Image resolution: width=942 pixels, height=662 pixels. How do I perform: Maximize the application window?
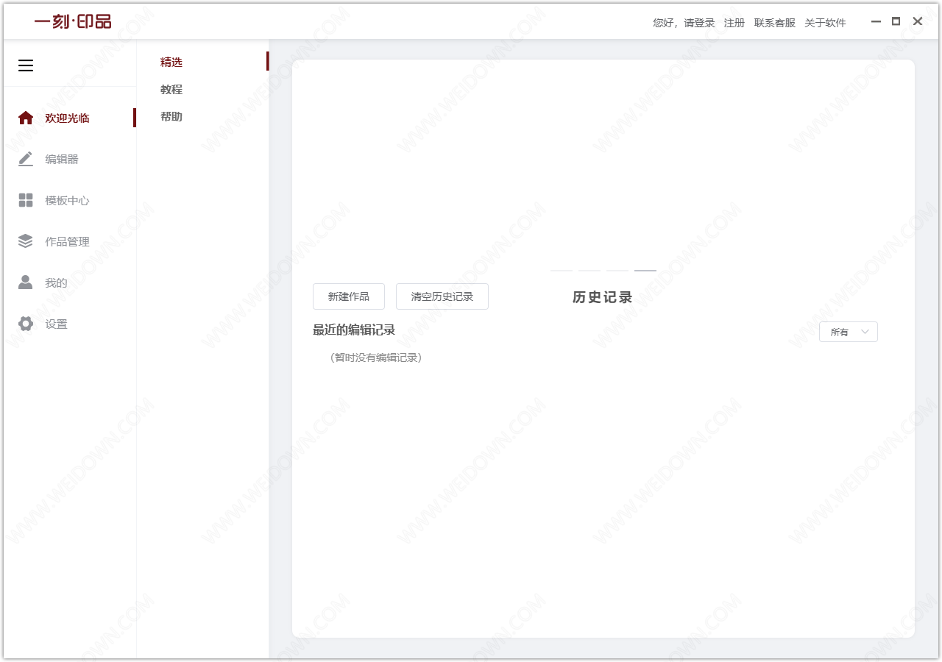[x=896, y=21]
